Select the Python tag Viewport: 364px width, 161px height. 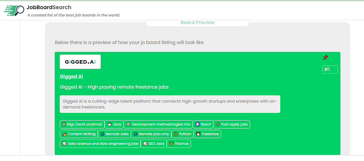[182, 134]
